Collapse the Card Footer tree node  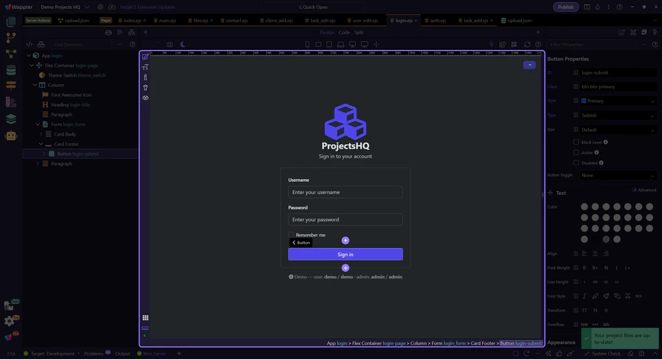tap(41, 144)
